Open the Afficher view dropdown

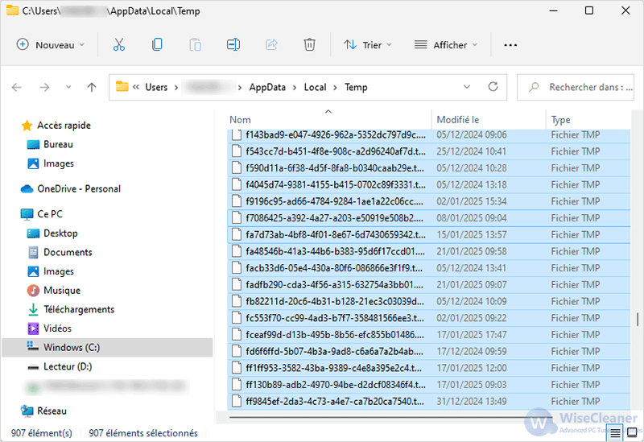pos(446,45)
